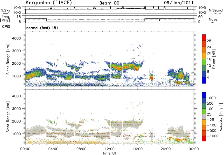Click the '12:00' time tick label

tap(109, 149)
